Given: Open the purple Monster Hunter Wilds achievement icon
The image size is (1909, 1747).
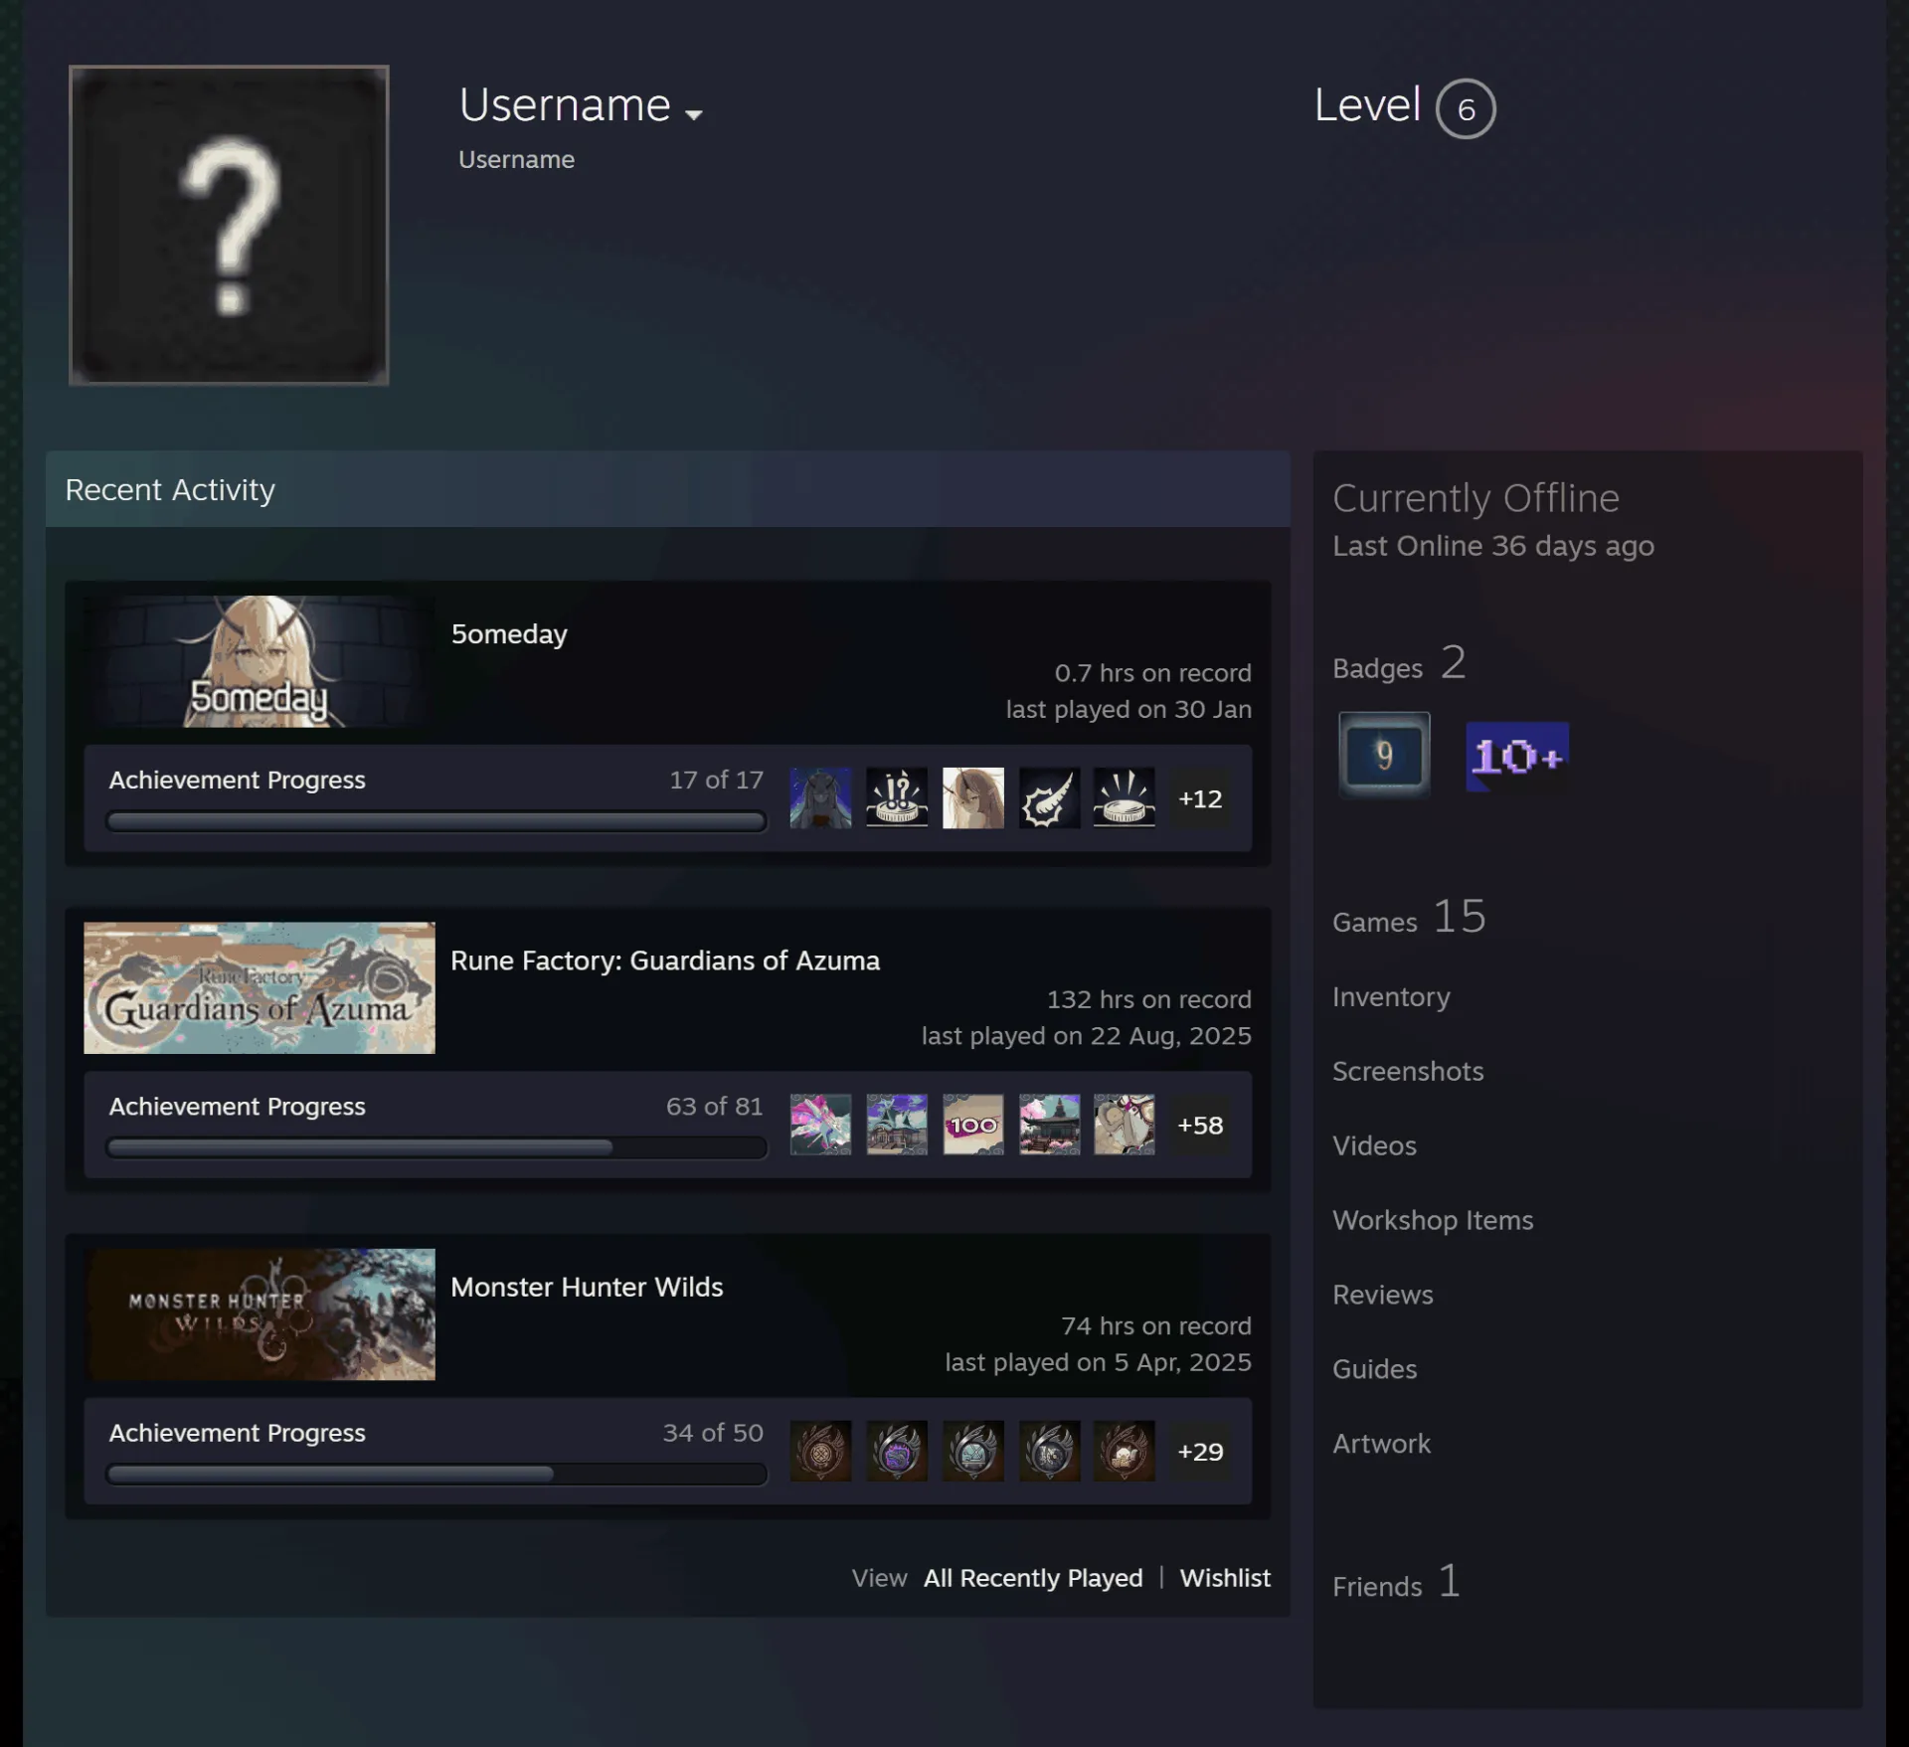Looking at the screenshot, I should (897, 1451).
